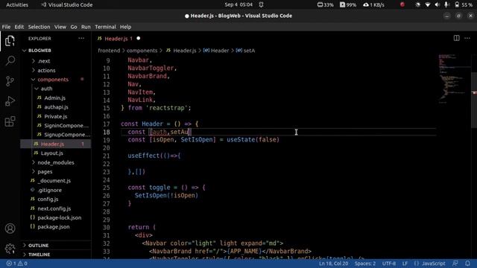
Task: Split the editor to the right
Action: pyautogui.click(x=457, y=38)
